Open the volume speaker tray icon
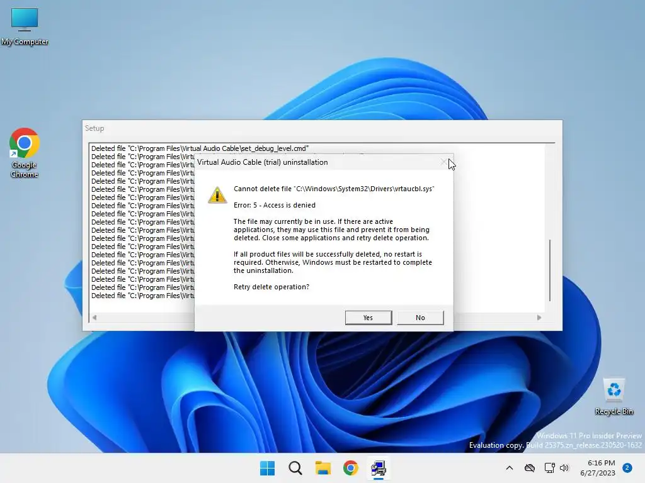This screenshot has height=483, width=645. pos(564,468)
